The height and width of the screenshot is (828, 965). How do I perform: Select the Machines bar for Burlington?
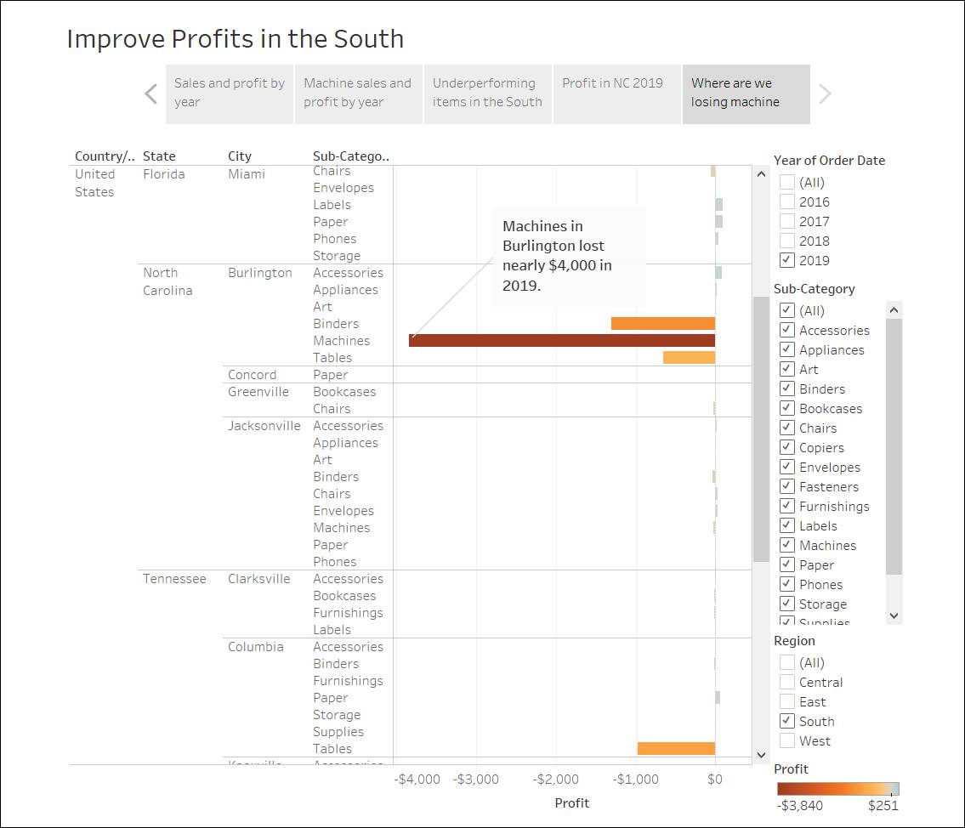(x=561, y=340)
